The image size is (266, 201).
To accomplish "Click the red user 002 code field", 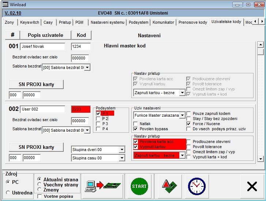I will 80,109.
